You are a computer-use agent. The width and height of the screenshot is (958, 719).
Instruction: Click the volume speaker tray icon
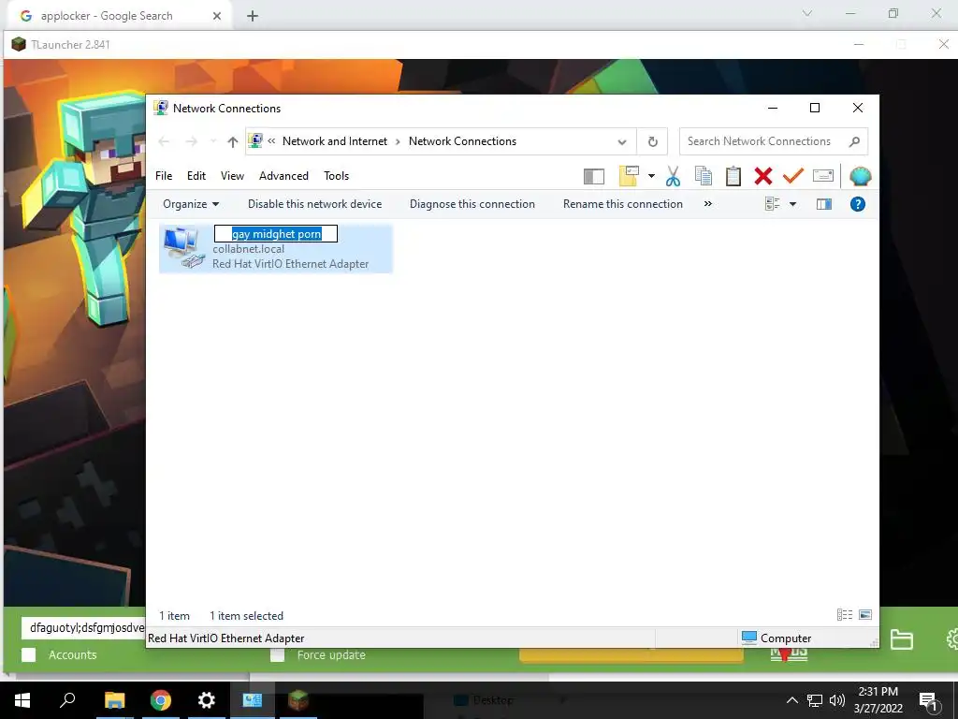coord(837,700)
